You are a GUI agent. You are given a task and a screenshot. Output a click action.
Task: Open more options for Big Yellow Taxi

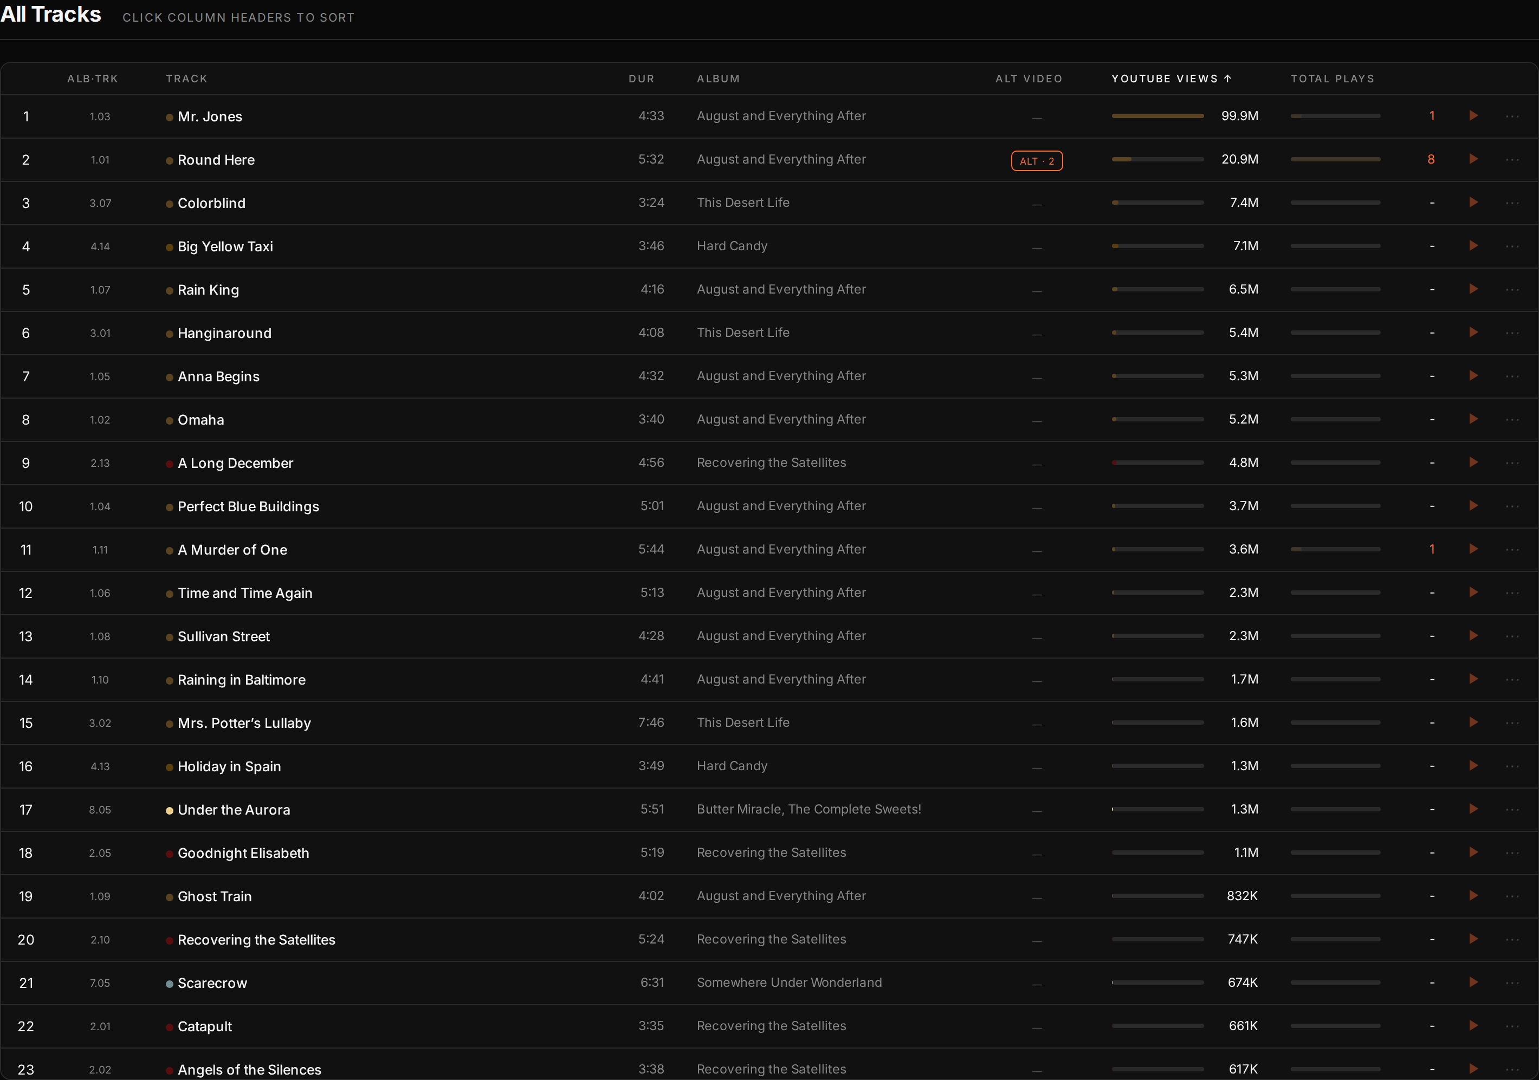1512,246
